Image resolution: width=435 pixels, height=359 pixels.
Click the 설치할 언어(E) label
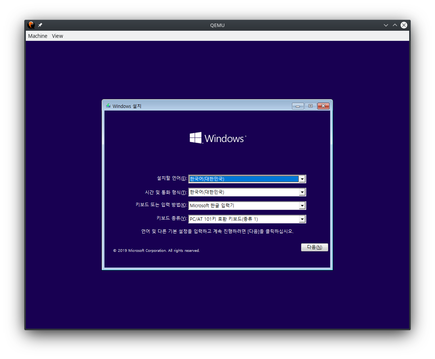172,178
